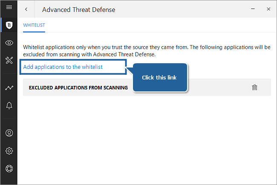Screen dimensions: 277x185
Task: Close the Advanced Threat Defense window
Action: (268, 9)
